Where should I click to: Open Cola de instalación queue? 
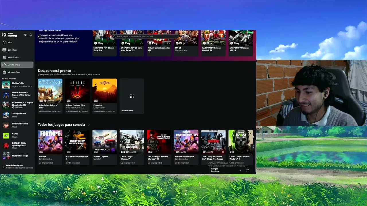click(17, 167)
